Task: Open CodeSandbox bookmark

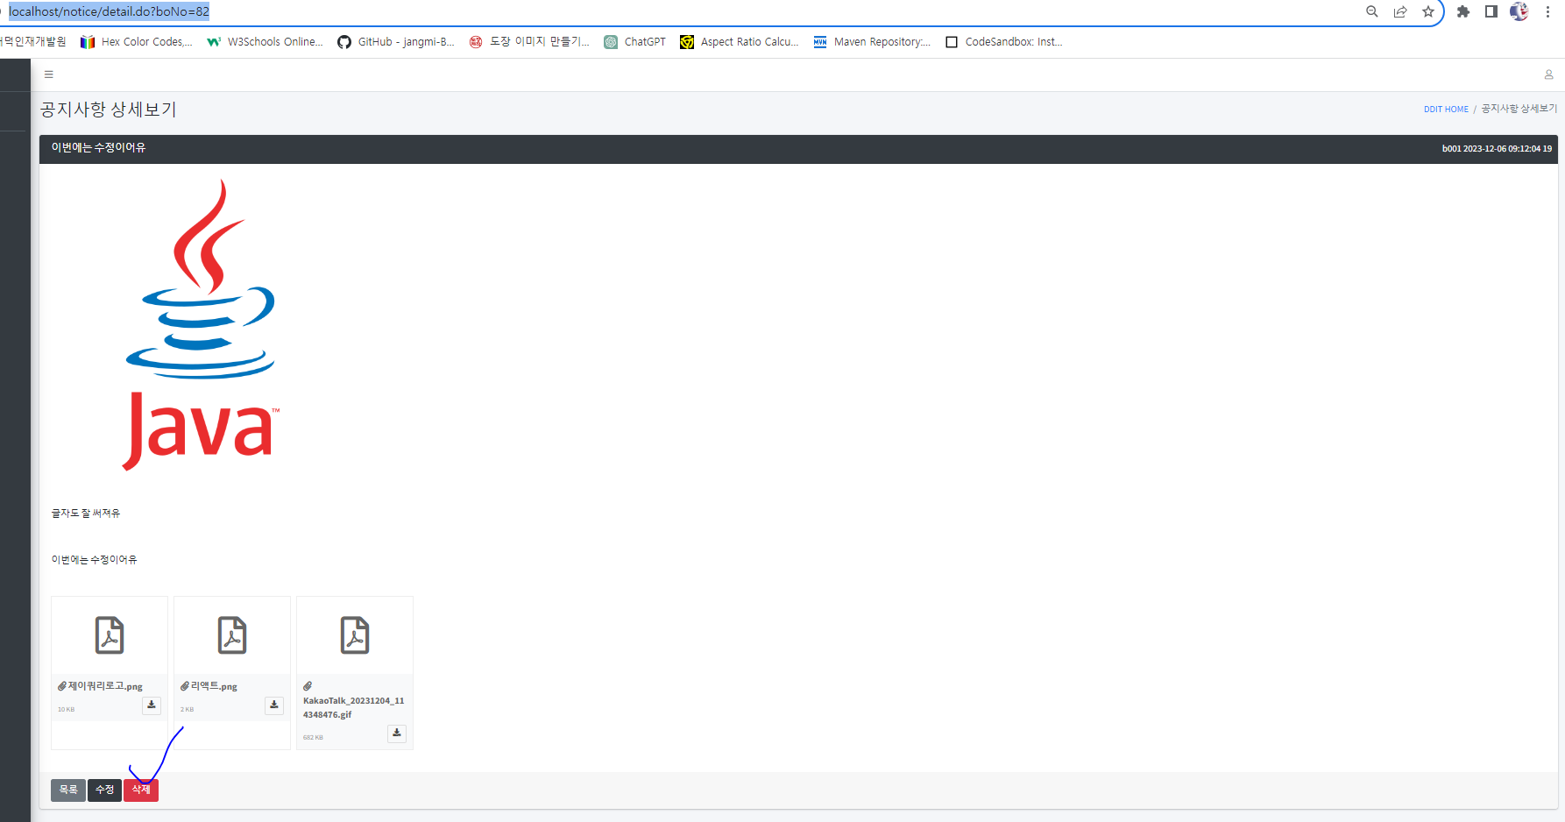Action: point(1004,42)
